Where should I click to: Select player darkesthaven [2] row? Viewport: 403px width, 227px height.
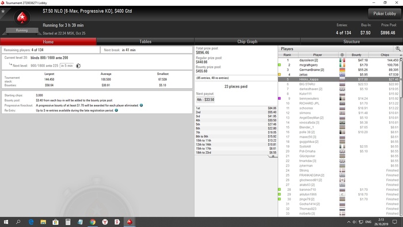339,89
